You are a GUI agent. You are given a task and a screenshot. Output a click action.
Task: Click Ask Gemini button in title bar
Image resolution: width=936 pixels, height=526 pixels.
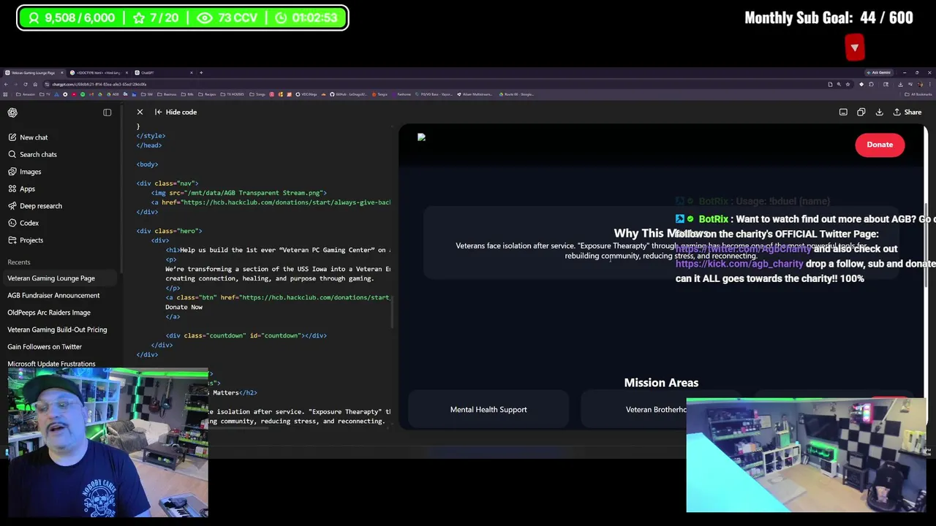tap(879, 72)
